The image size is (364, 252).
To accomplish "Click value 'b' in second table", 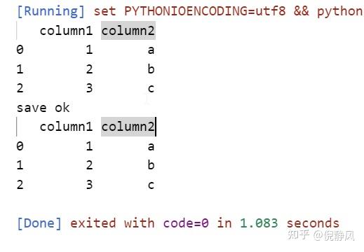I will click(151, 165).
